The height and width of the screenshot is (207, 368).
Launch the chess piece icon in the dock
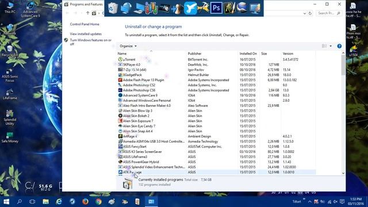177,9
